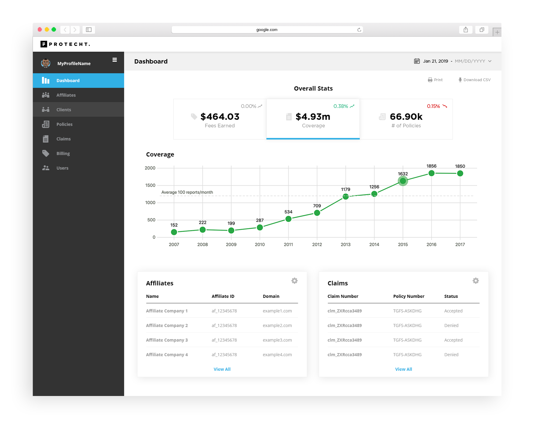This screenshot has width=538, height=434.
Task: Click the browser share icon
Action: 466,30
